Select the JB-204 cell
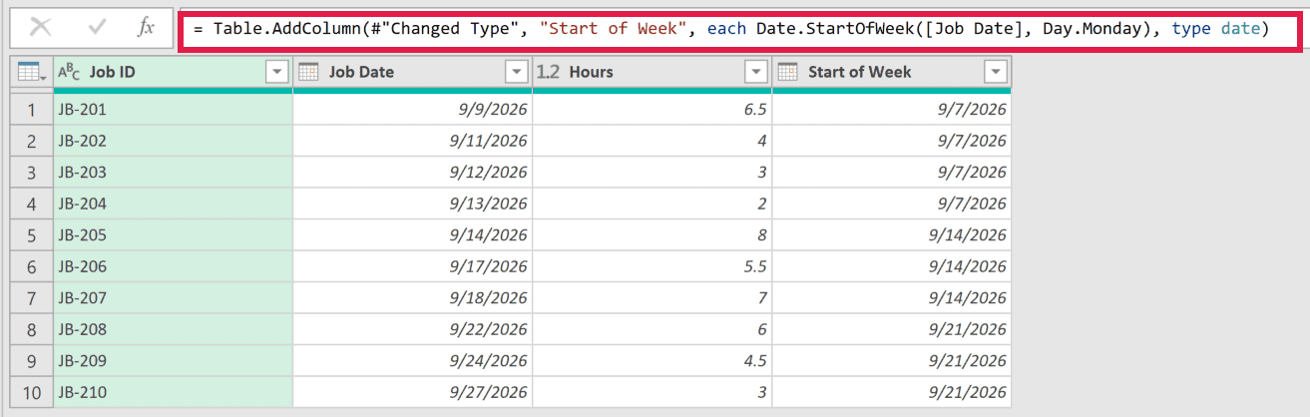 click(173, 204)
